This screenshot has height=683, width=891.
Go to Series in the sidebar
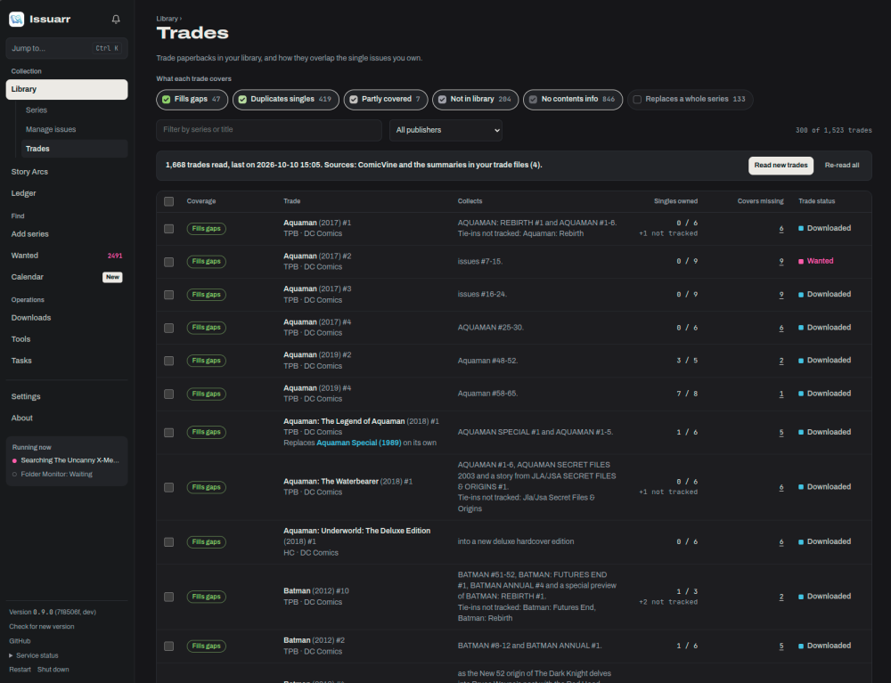tap(37, 110)
